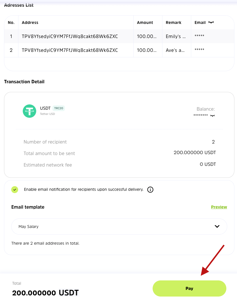
Task: Select the second address row for Ave
Action: [70, 50]
